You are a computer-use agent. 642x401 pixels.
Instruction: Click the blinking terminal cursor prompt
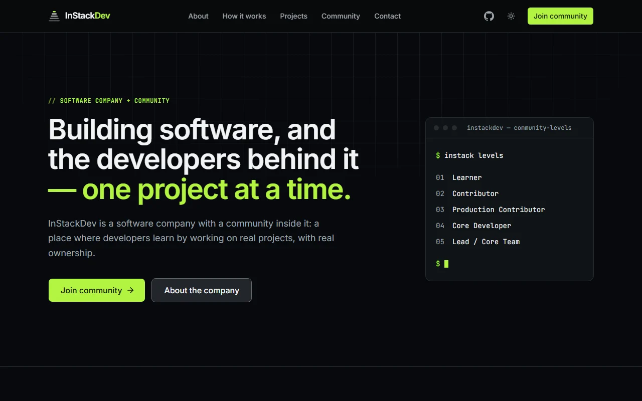(x=442, y=264)
